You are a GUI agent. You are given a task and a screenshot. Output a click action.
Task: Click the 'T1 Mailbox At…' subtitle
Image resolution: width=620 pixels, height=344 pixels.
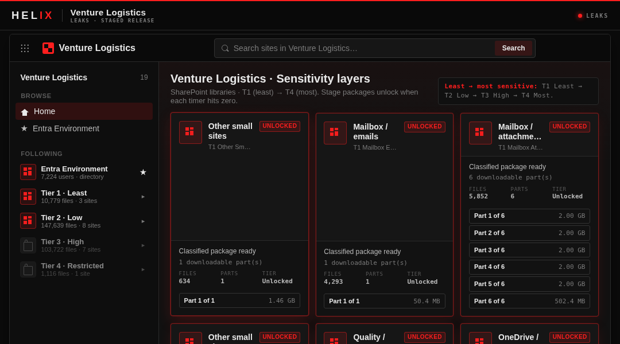[520, 147]
